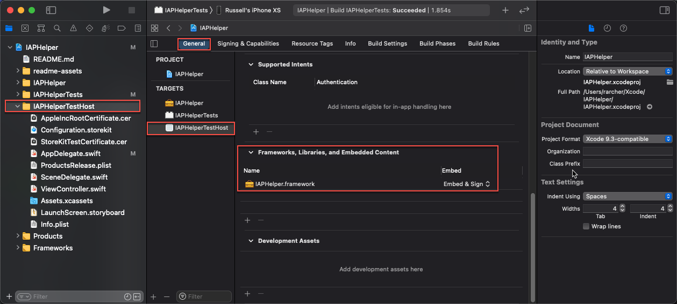Go forward with the editor forward arrow
Screen dimensions: 677x304
180,28
